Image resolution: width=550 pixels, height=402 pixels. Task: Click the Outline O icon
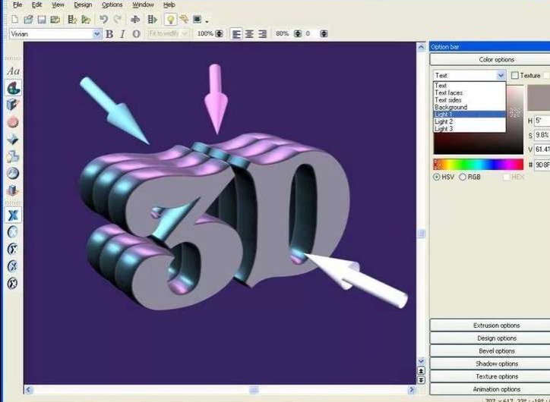[136, 34]
